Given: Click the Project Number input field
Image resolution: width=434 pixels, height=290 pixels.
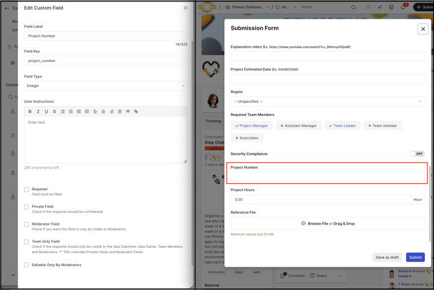Looking at the screenshot, I should coord(327,177).
